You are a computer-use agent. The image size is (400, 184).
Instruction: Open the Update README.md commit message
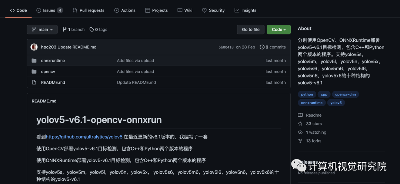[x=77, y=47]
